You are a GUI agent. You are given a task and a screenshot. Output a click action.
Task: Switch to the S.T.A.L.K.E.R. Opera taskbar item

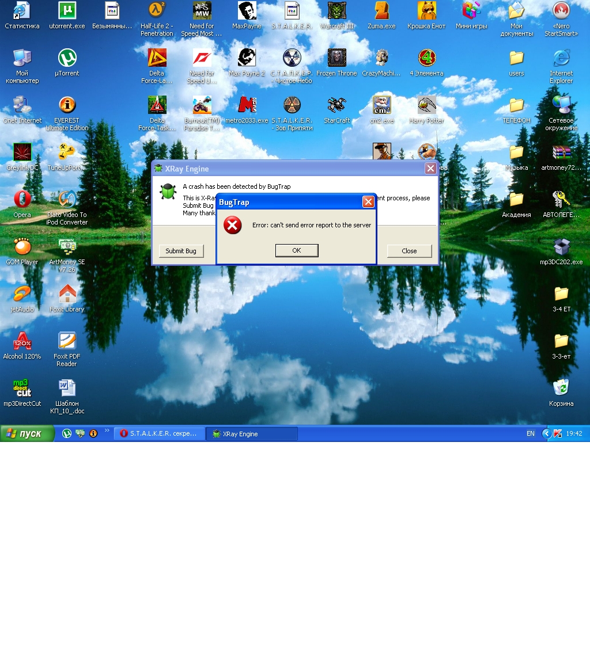point(159,433)
